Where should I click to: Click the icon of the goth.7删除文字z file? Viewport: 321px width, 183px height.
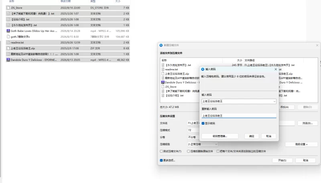point(8,37)
